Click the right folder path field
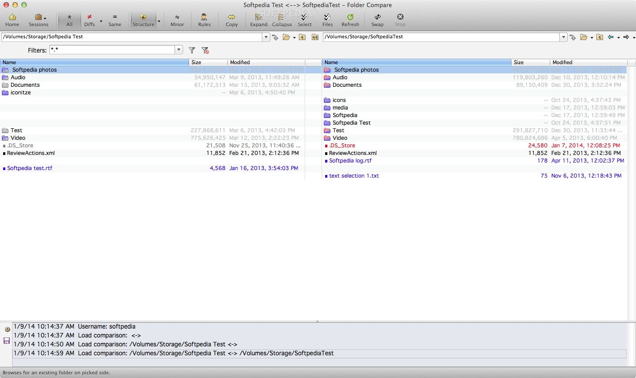Image resolution: width=636 pixels, height=378 pixels. tap(441, 37)
